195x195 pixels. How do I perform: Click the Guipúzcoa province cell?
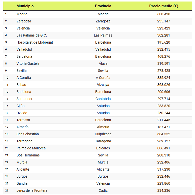103,134
